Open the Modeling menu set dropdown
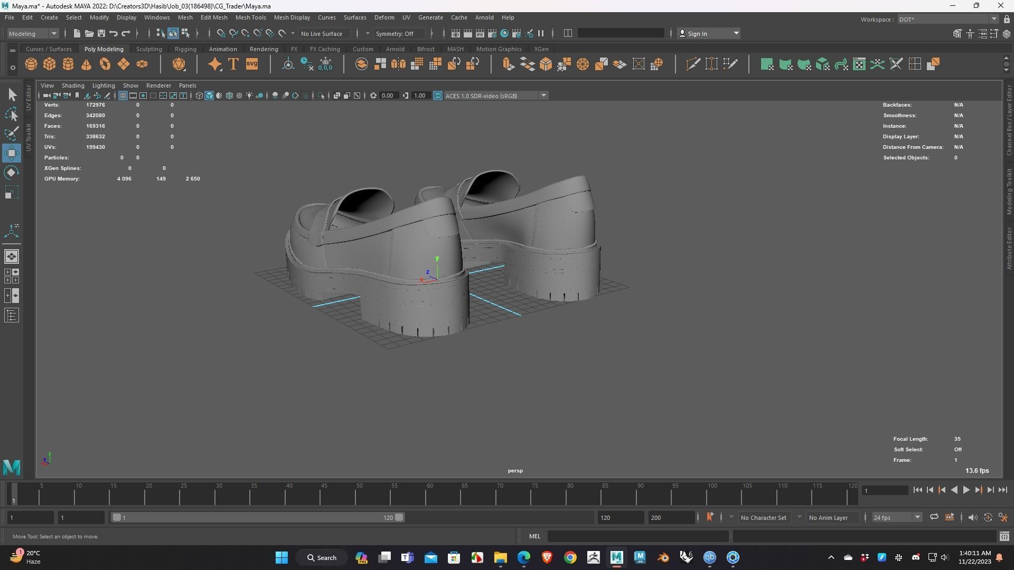Viewport: 1014px width, 570px height. click(33, 33)
